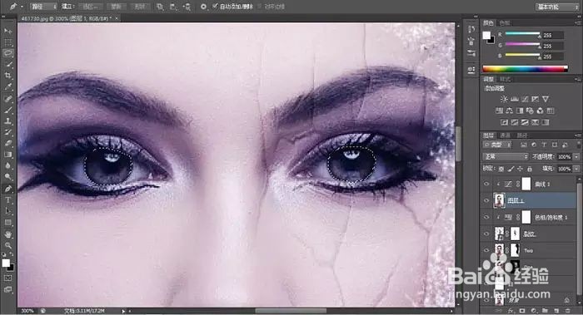Screen dimensions: 583x315
Task: Click the Color Balance adjustment icon
Action: [510, 111]
